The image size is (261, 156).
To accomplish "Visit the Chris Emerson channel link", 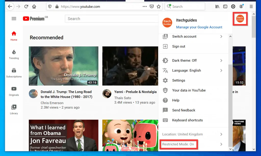I will pyautogui.click(x=52, y=103).
